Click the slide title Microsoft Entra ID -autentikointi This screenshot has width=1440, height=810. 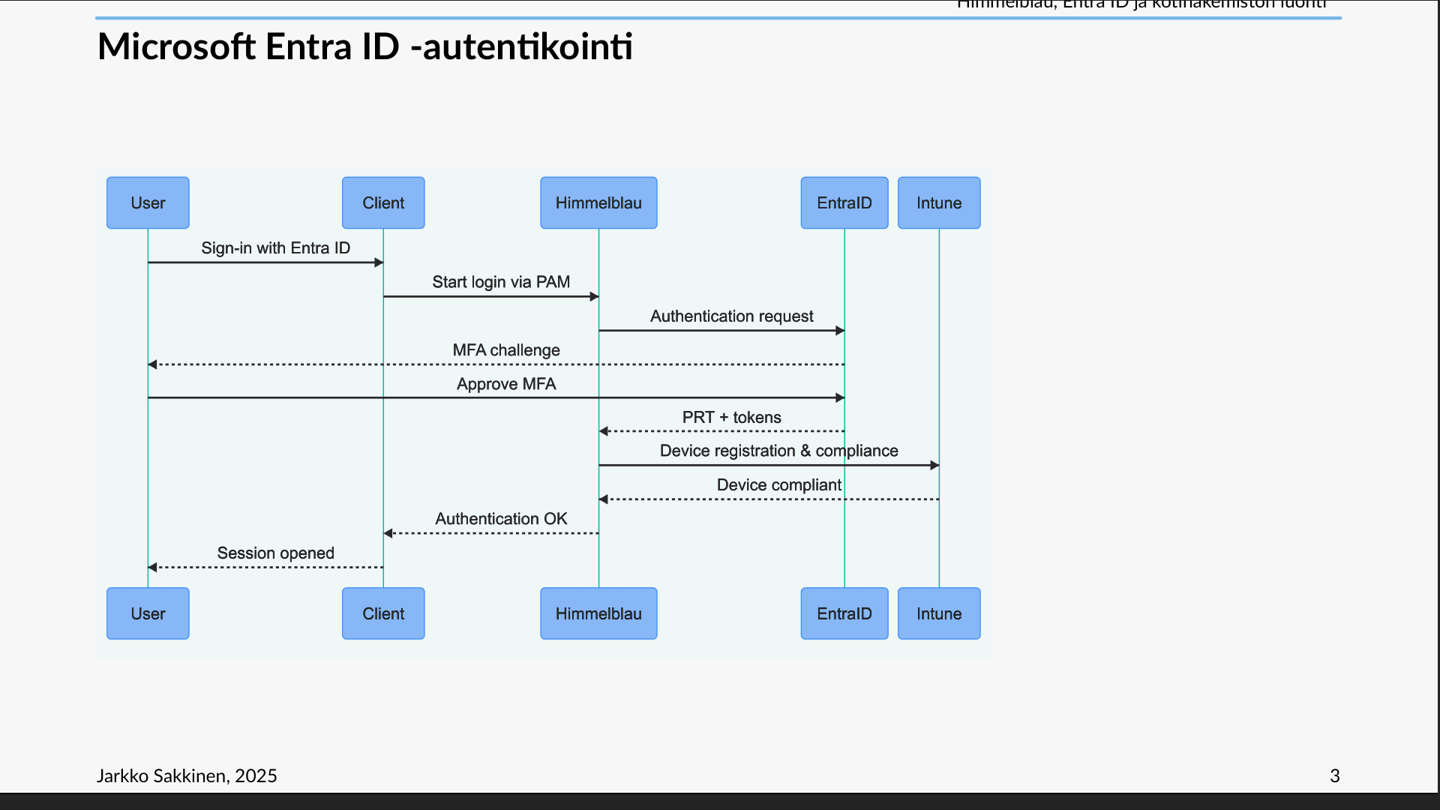coord(364,46)
